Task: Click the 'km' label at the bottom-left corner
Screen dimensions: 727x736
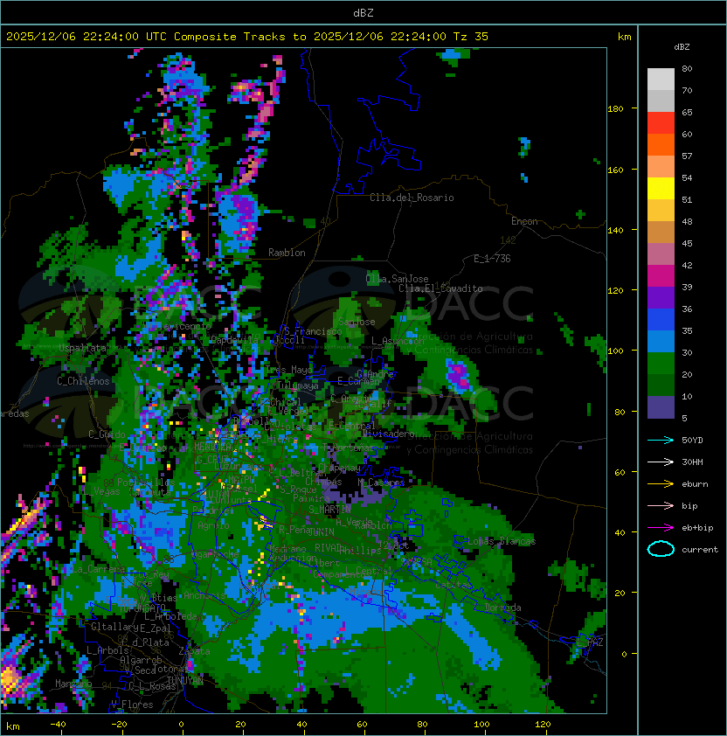Action: pos(13,726)
